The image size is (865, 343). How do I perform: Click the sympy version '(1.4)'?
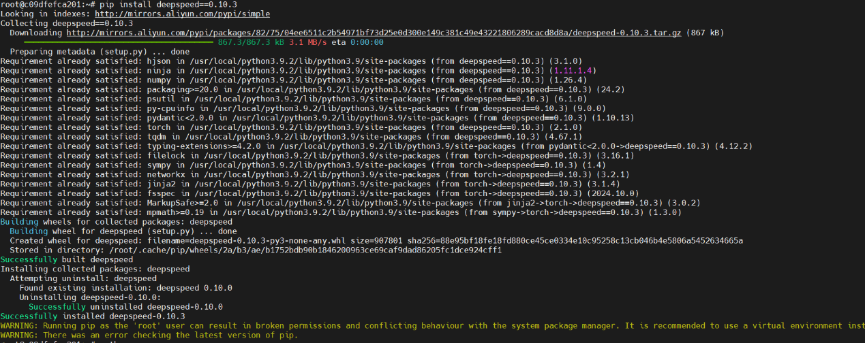[595, 166]
